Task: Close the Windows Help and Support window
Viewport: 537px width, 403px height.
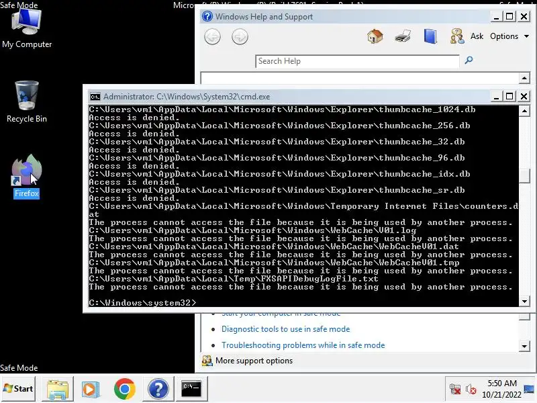Action: pyautogui.click(x=524, y=16)
